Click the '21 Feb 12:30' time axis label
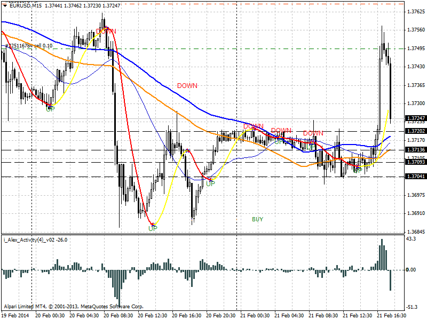This screenshot has width=427, height=320. click(358, 316)
